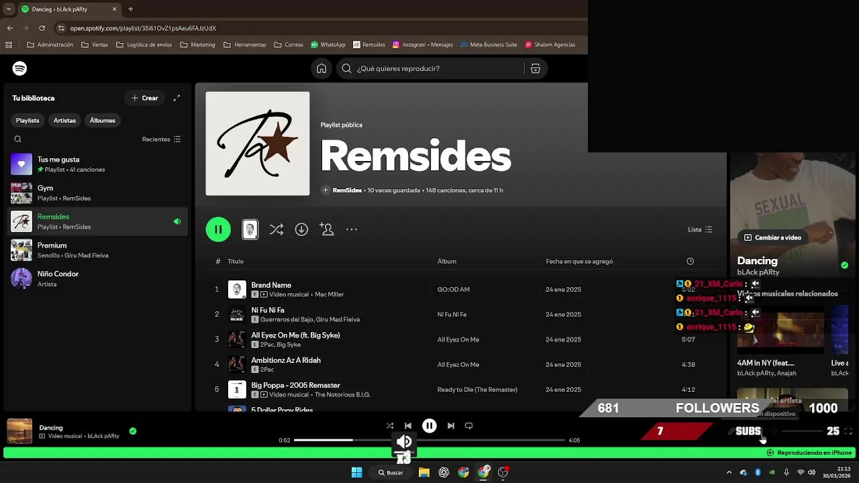Open Ready to Die (The Remaster) album link
The height and width of the screenshot is (483, 859).
point(477,390)
